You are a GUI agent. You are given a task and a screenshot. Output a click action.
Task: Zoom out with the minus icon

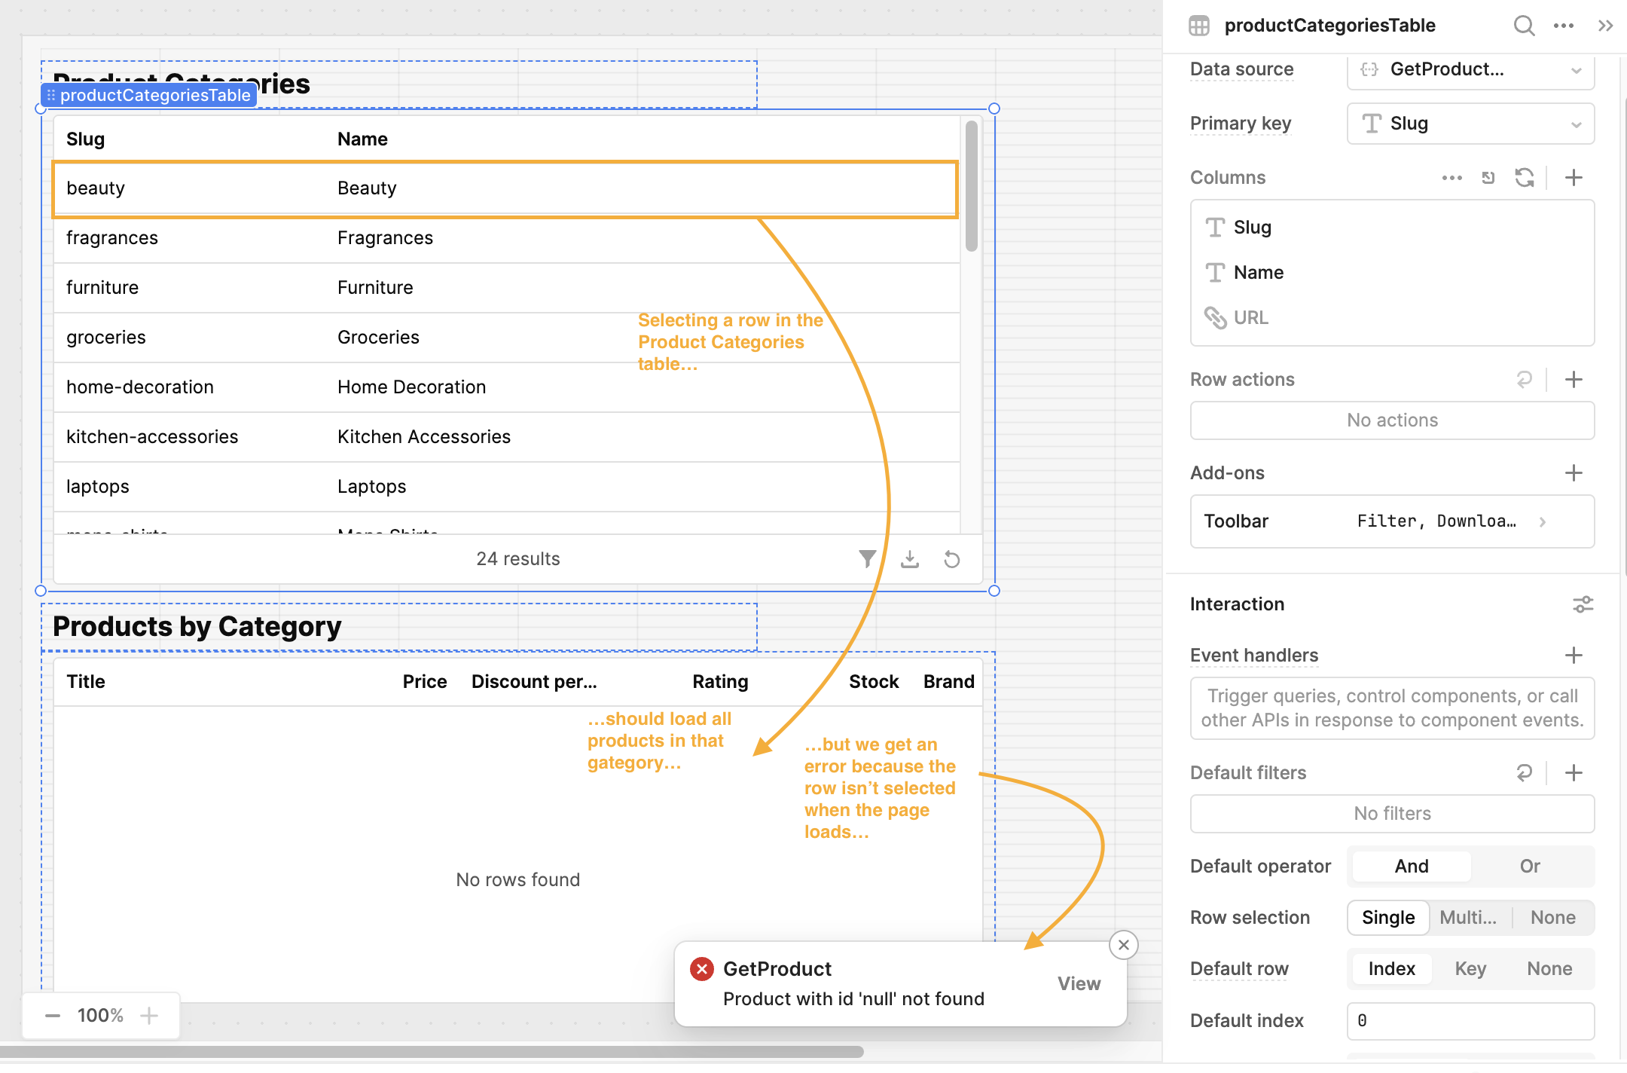pyautogui.click(x=53, y=1016)
